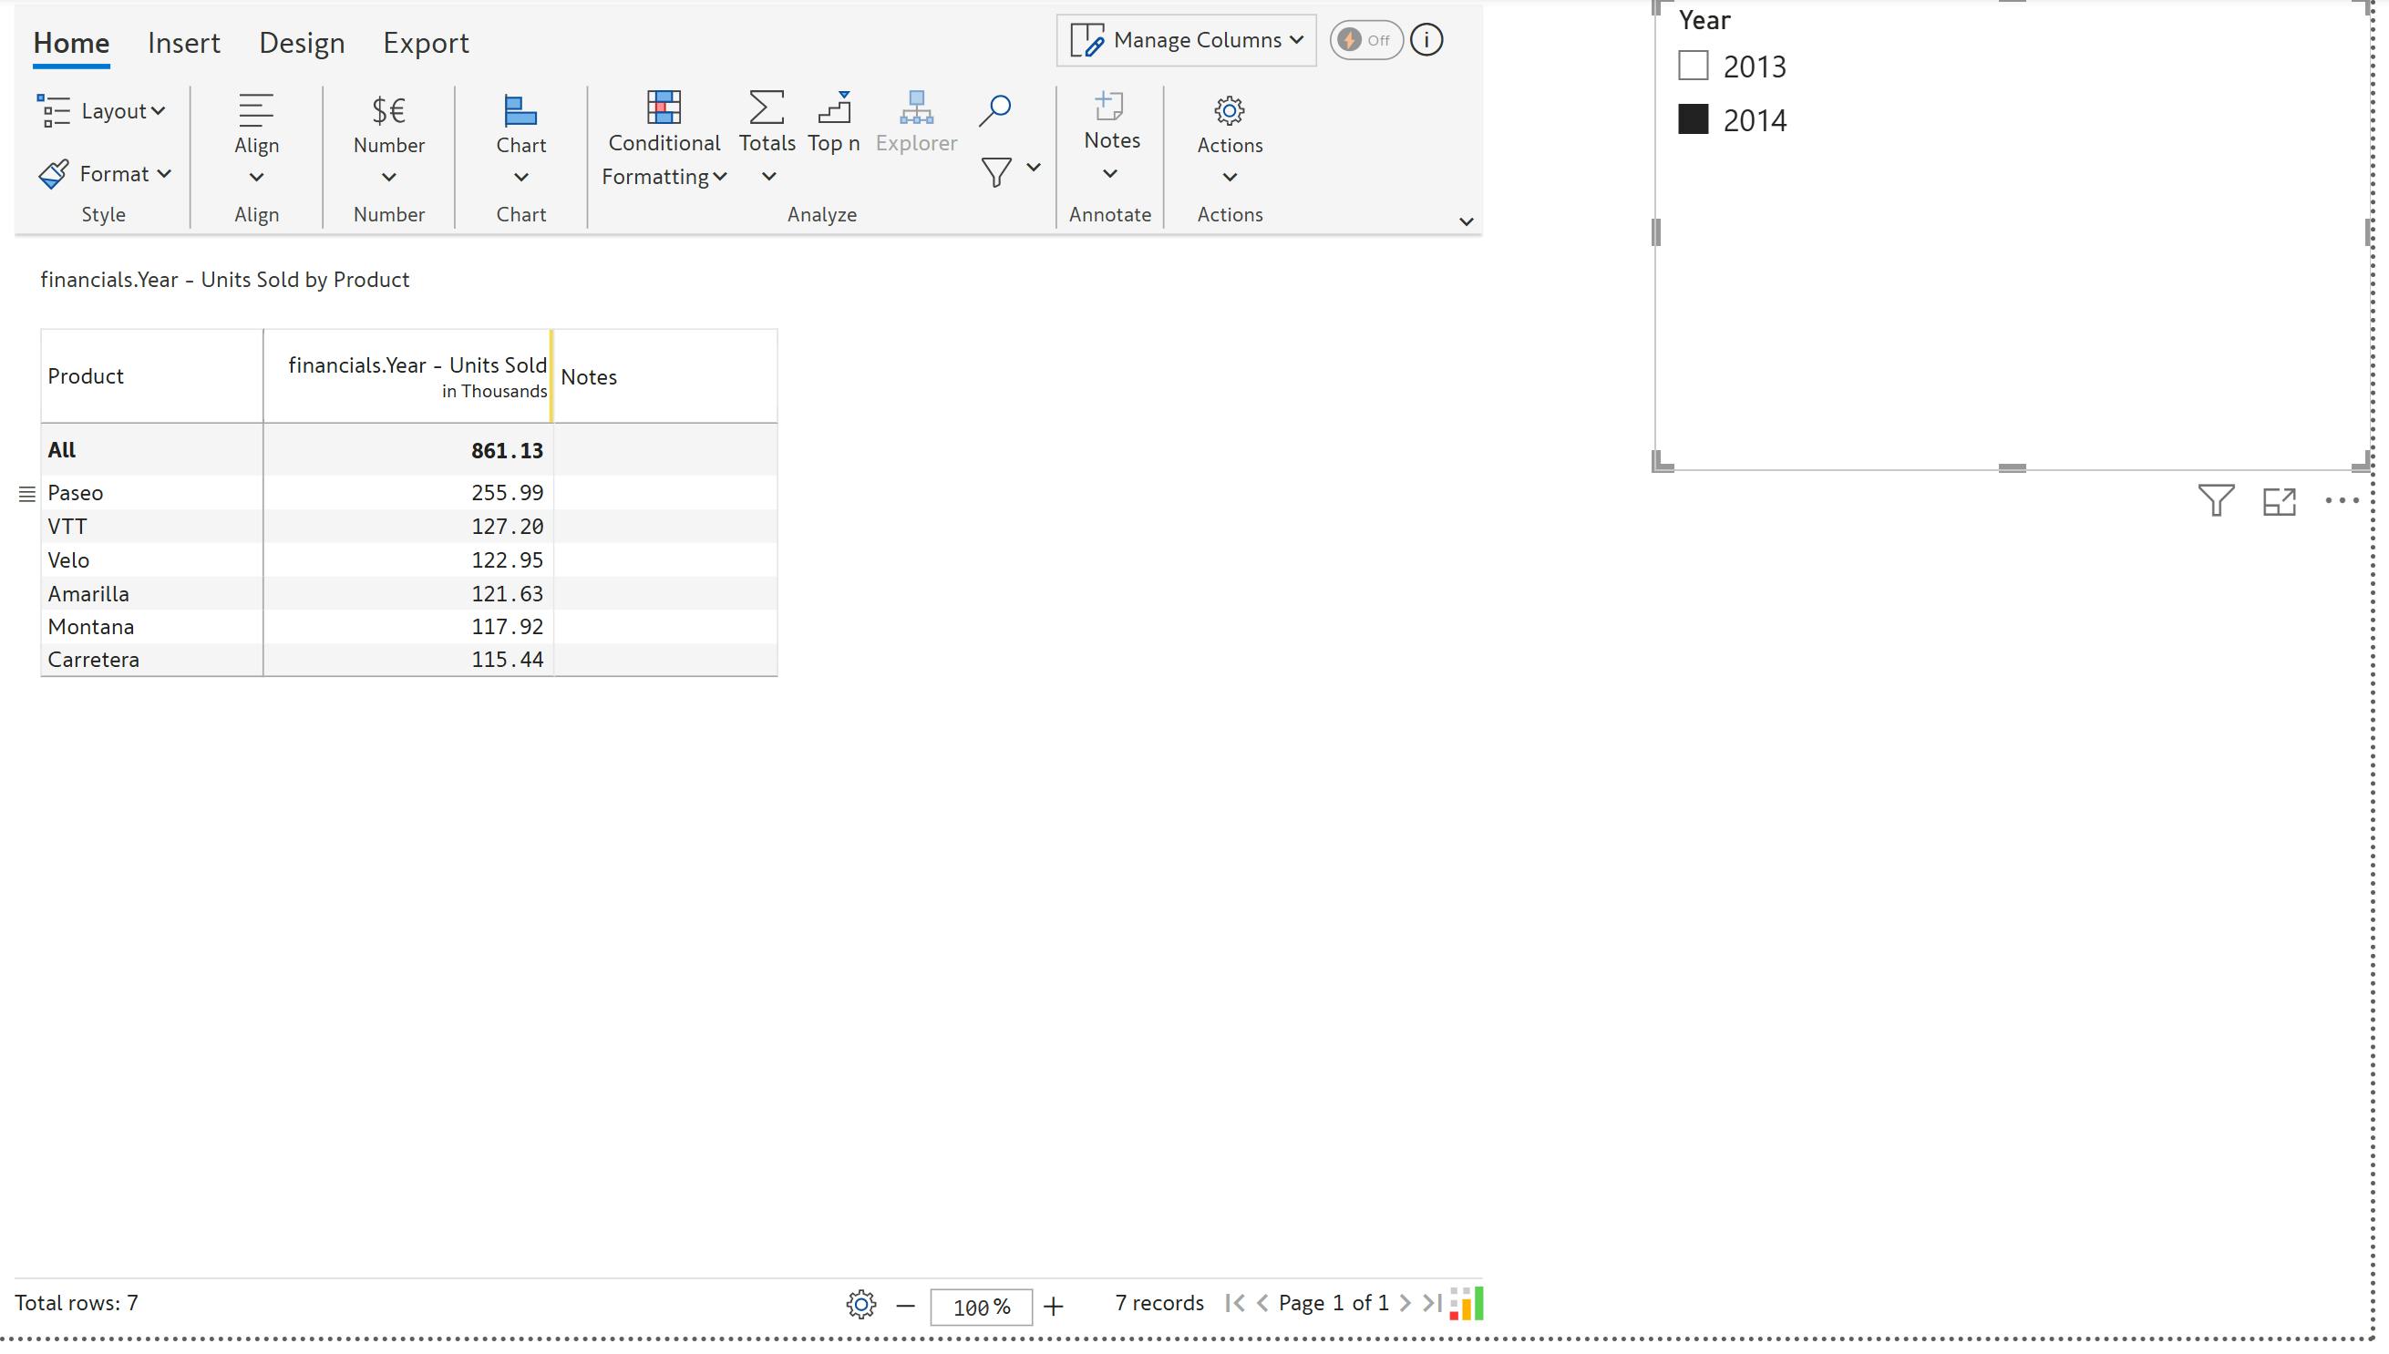The image size is (2389, 1354).
Task: Click the slicer focus mode icon
Action: (2279, 501)
